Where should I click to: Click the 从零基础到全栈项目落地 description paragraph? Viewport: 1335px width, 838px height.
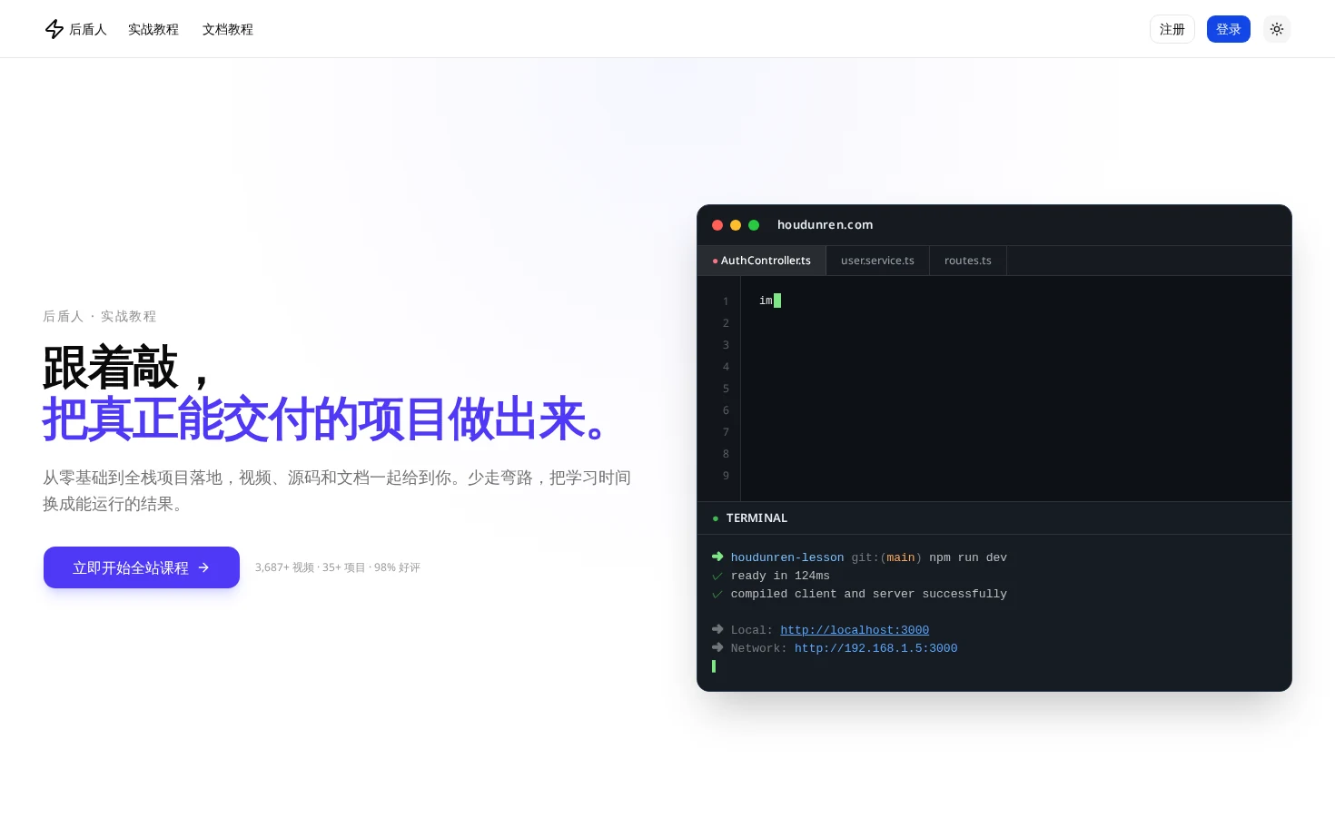(x=337, y=490)
